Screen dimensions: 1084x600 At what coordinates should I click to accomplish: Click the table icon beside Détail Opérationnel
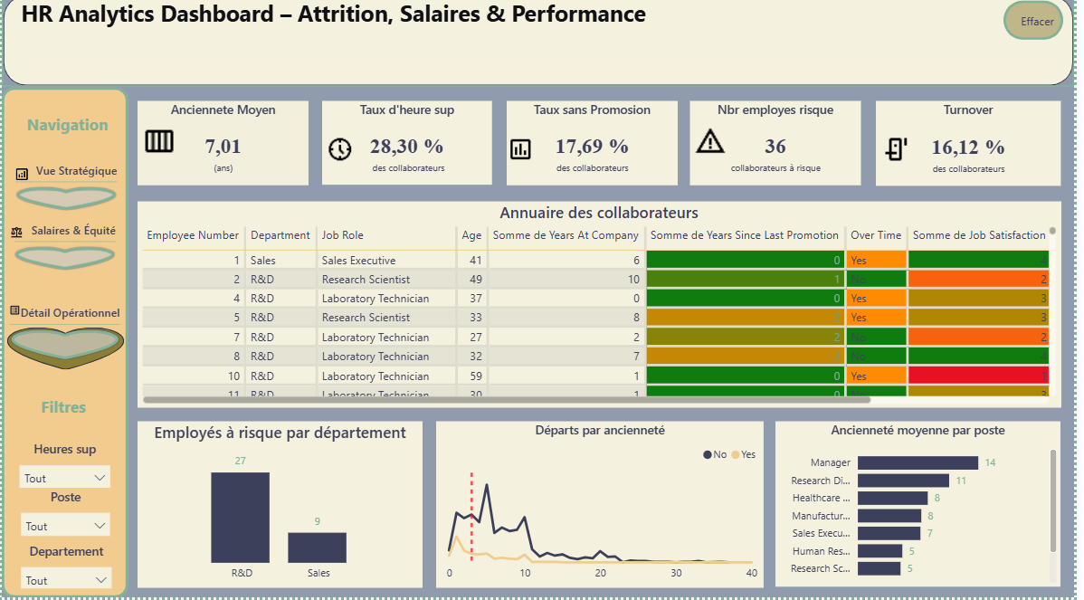pyautogui.click(x=14, y=311)
